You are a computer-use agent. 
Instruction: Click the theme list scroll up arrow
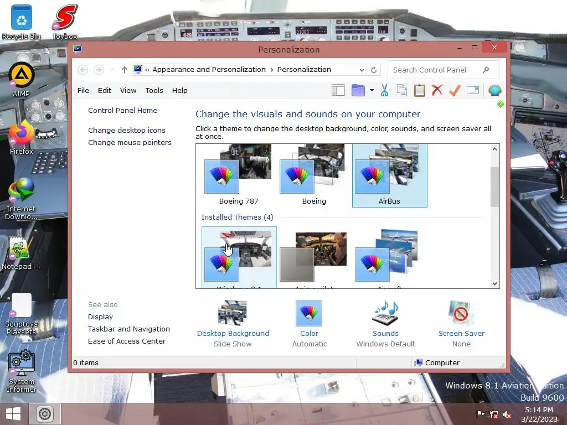[494, 149]
